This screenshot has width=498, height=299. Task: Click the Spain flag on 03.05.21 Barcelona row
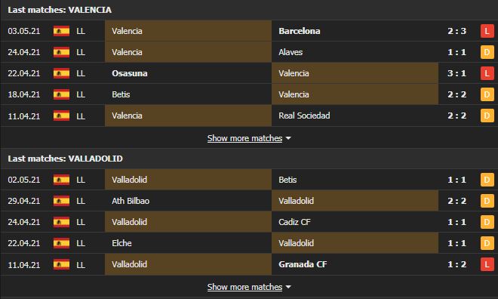coord(61,31)
